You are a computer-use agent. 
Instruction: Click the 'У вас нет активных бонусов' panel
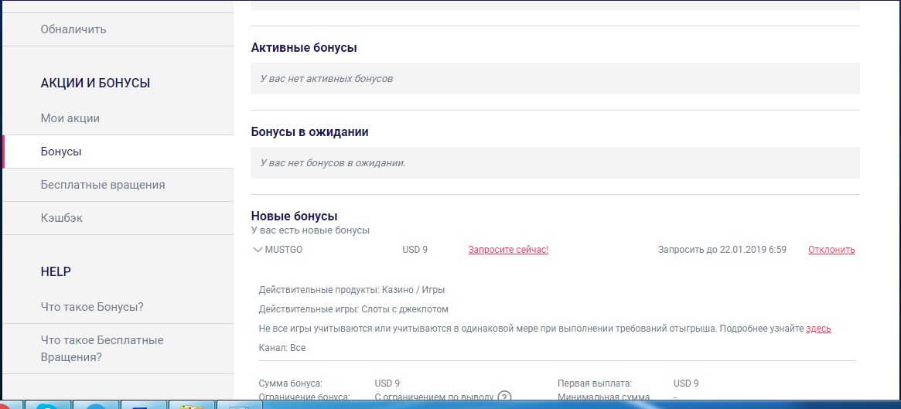pos(555,79)
